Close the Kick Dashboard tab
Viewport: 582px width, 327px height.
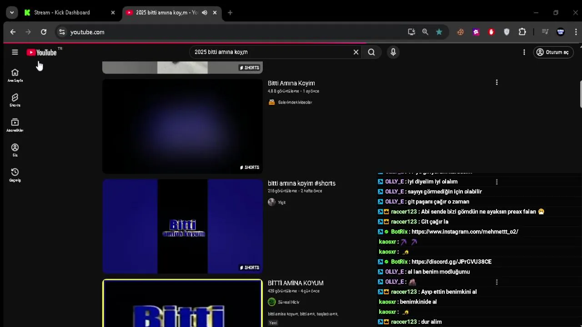coord(113,13)
